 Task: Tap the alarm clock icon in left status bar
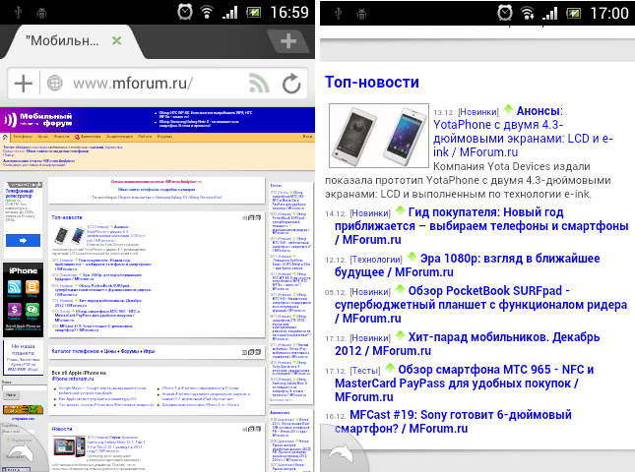coord(185,12)
